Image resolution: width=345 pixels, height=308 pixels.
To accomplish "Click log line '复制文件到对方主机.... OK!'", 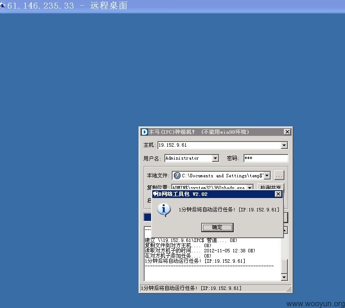I will tap(178, 245).
